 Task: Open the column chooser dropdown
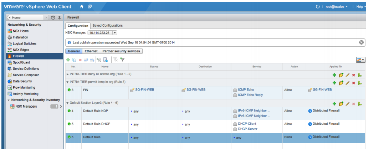[361, 60]
